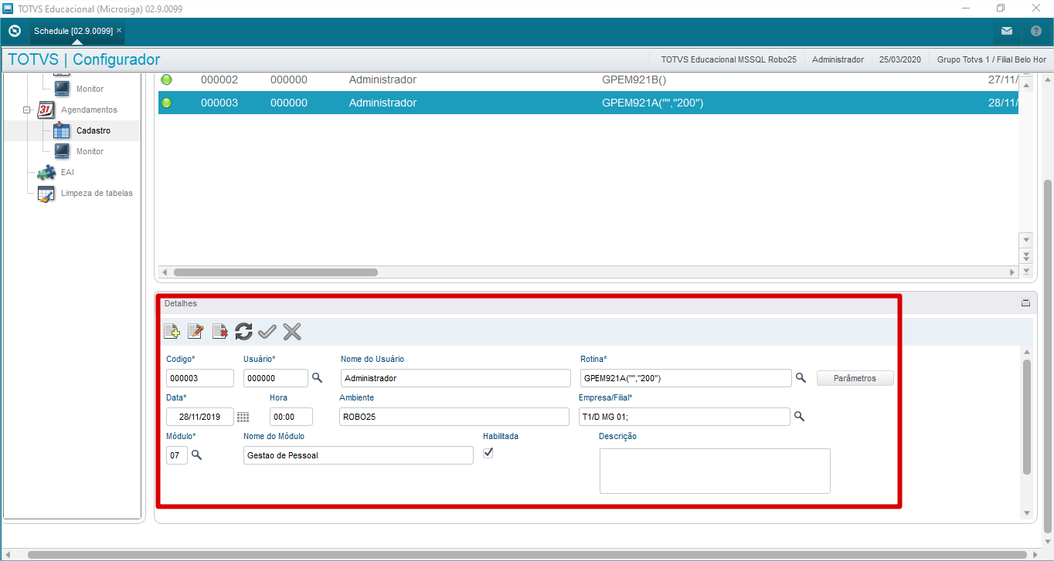
Task: Click the delete record icon in Detalhes toolbar
Action: point(219,332)
